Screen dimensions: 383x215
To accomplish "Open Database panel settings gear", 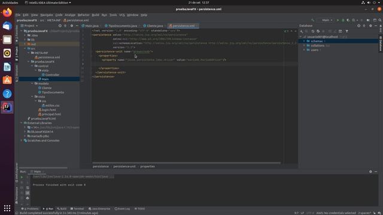I will click(370, 26).
